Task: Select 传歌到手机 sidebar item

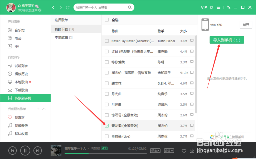Action: point(25,98)
